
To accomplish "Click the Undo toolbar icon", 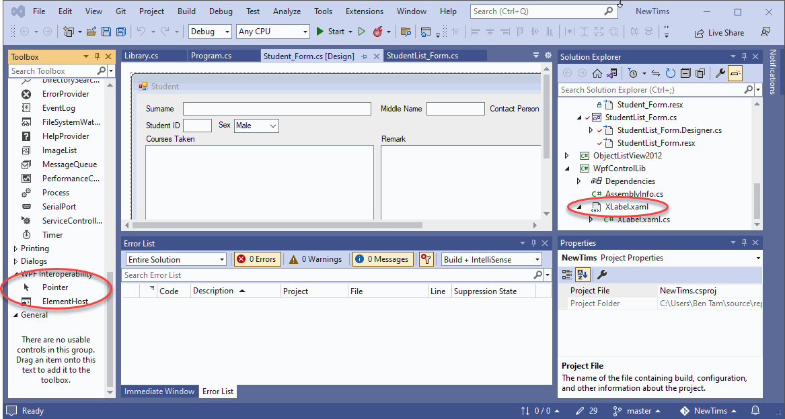I will click(141, 32).
